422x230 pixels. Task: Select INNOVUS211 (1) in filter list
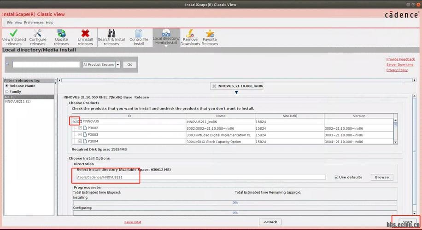(x=29, y=101)
